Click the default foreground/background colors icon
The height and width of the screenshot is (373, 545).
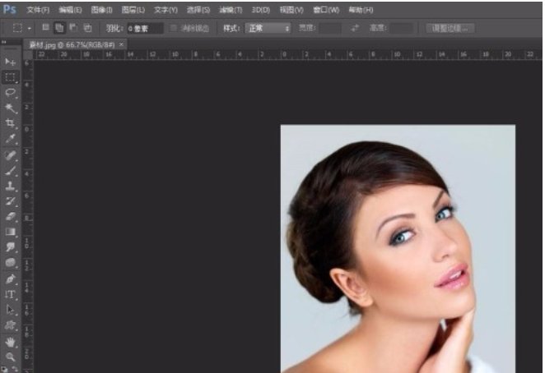click(x=4, y=370)
